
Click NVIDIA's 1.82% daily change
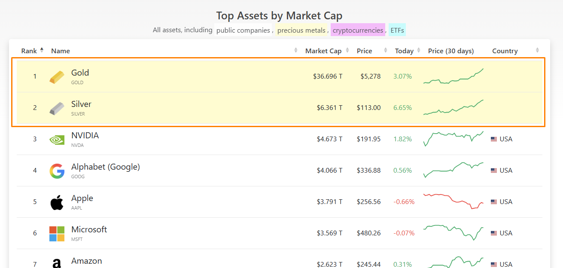click(402, 139)
